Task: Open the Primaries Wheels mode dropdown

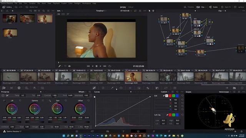Action: (x=82, y=92)
